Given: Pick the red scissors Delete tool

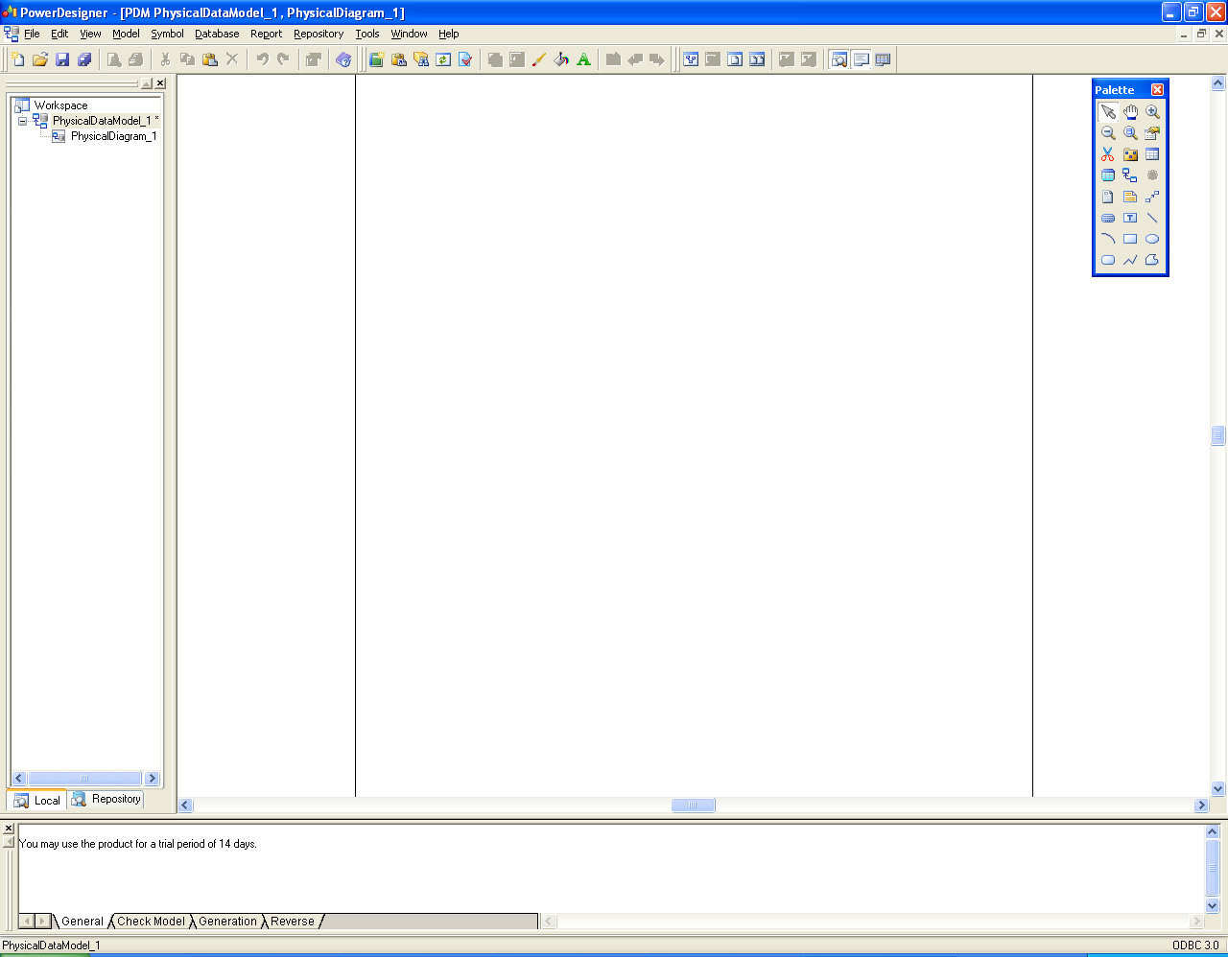Looking at the screenshot, I should point(1108,154).
